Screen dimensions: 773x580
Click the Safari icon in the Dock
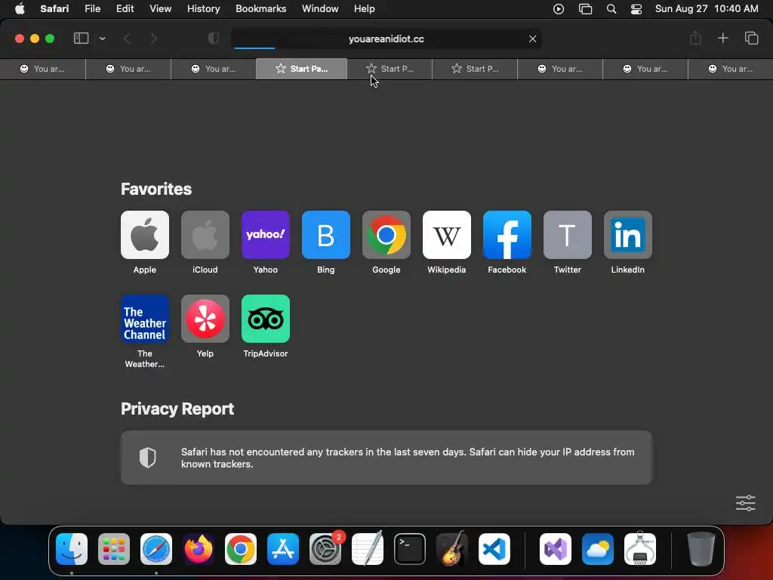(x=156, y=549)
